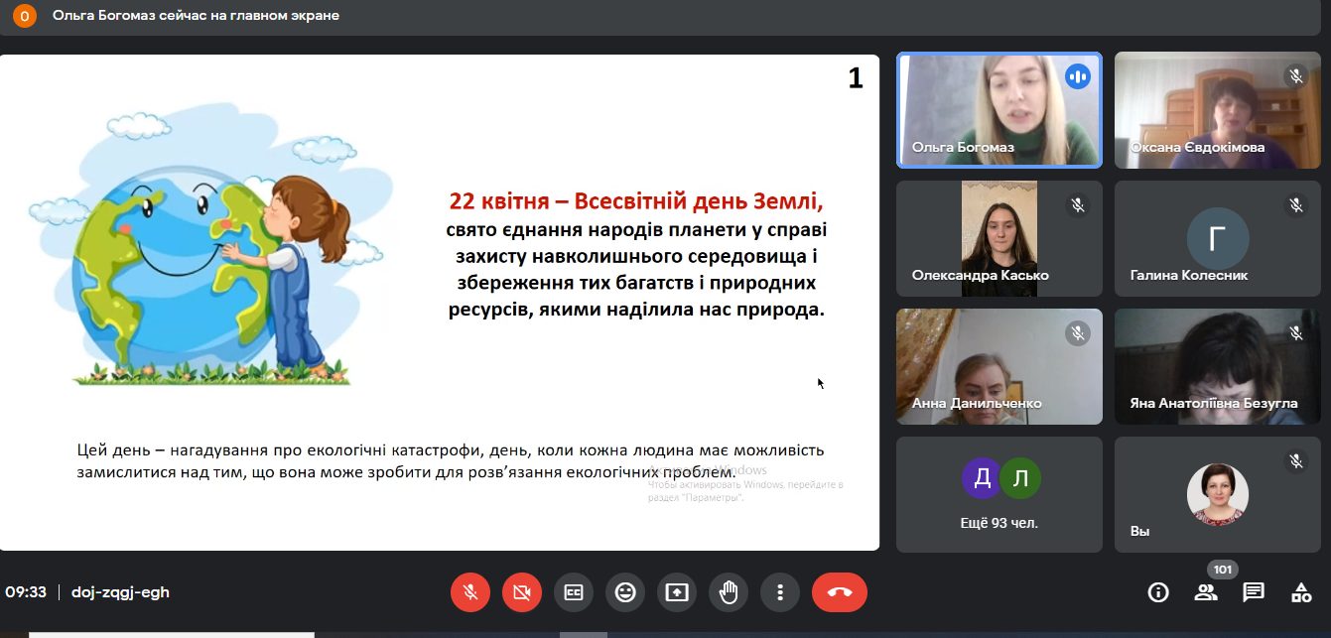Unmute microphone in call controls
The height and width of the screenshot is (638, 1331).
(x=470, y=592)
